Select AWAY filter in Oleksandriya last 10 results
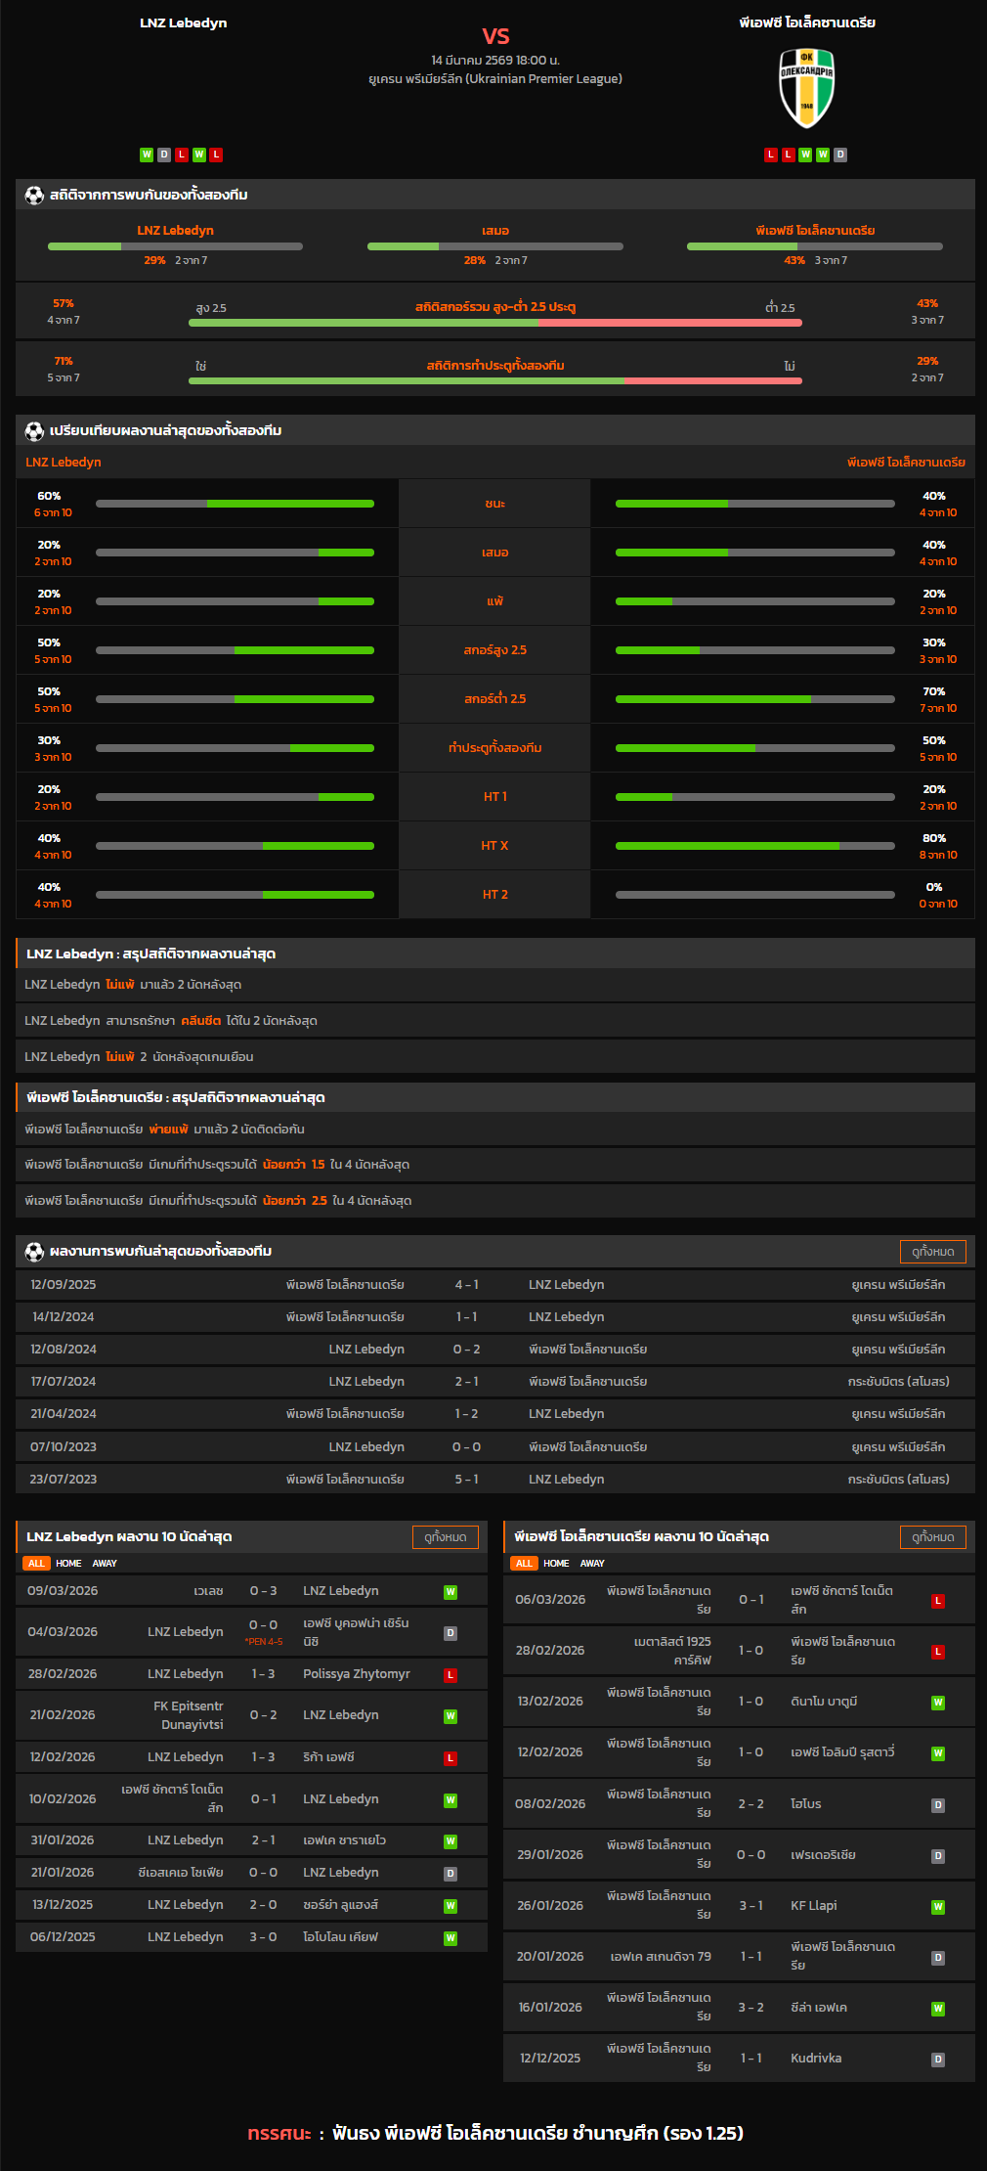The height and width of the screenshot is (2171, 987). (x=592, y=1563)
